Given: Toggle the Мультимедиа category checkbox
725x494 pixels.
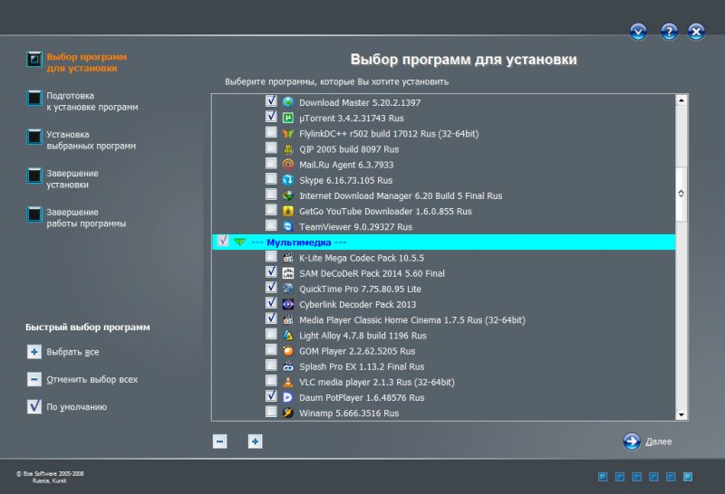Looking at the screenshot, I should tap(223, 241).
